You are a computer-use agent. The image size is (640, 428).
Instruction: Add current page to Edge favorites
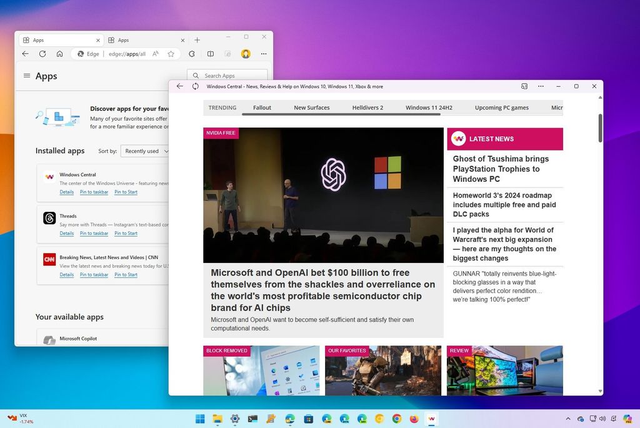tap(171, 54)
